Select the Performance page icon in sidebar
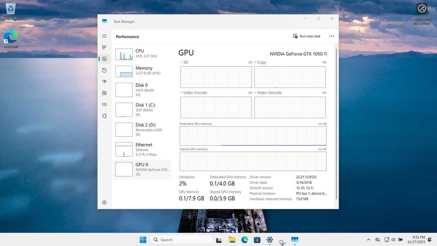The width and height of the screenshot is (437, 246). point(104,59)
